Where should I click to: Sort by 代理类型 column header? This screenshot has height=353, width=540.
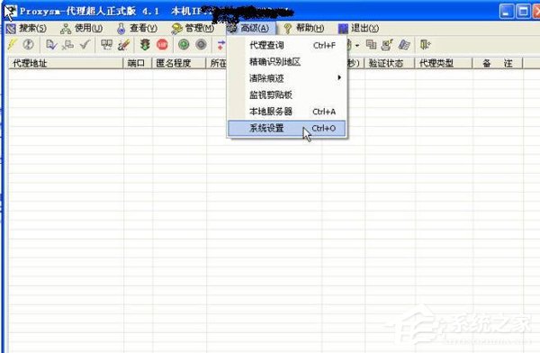(x=443, y=63)
